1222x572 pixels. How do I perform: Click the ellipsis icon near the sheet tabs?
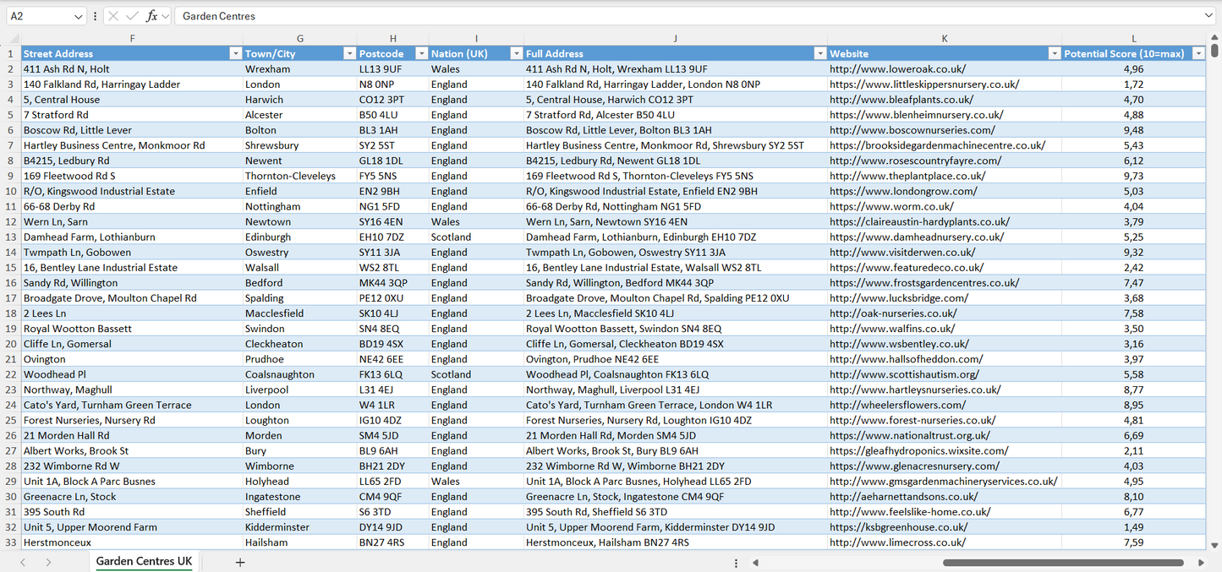(735, 561)
